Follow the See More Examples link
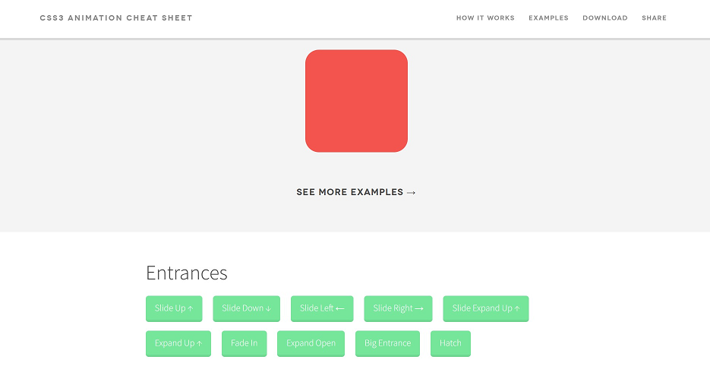The height and width of the screenshot is (366, 710). [x=356, y=192]
